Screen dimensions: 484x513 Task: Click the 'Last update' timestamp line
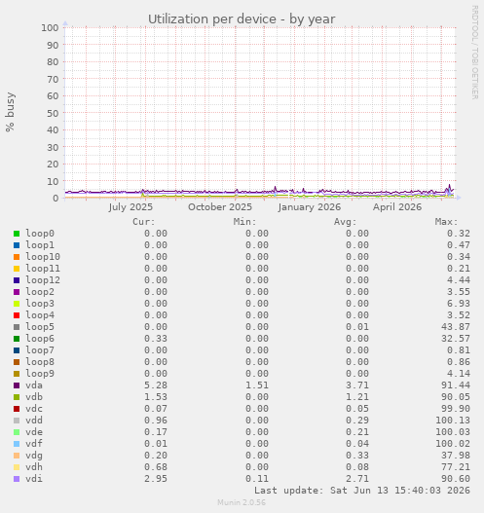[x=362, y=491]
